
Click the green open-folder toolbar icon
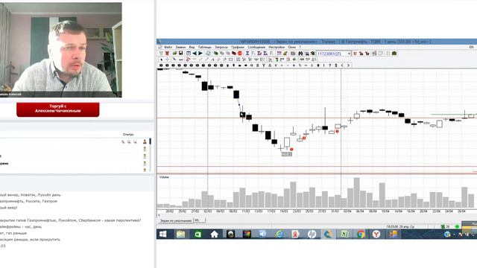[x=174, y=53]
